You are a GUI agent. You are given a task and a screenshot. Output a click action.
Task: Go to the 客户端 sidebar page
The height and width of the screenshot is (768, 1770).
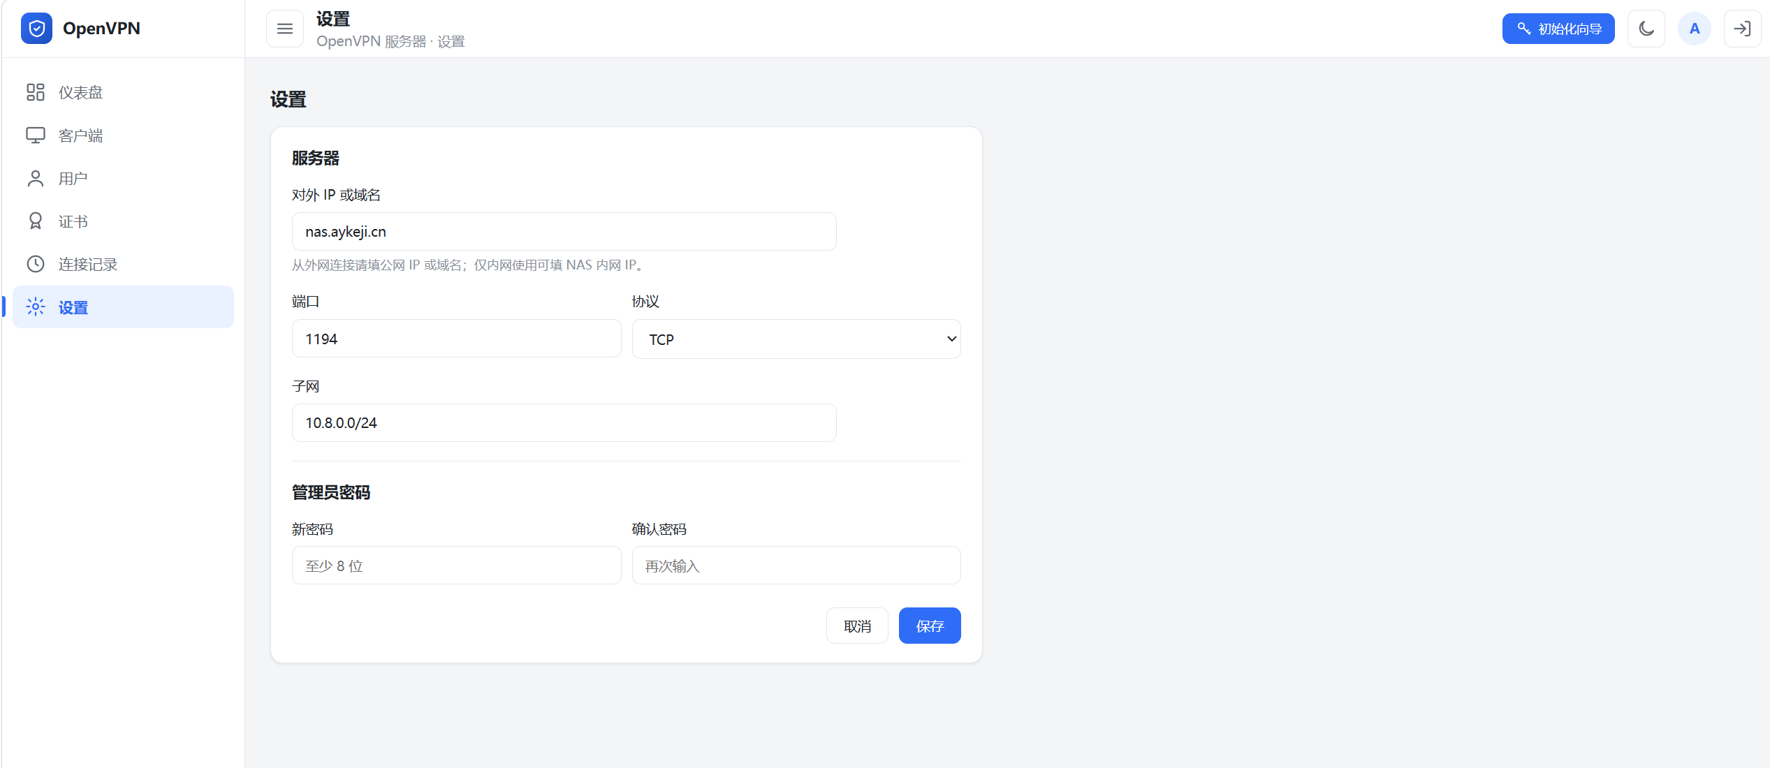124,135
